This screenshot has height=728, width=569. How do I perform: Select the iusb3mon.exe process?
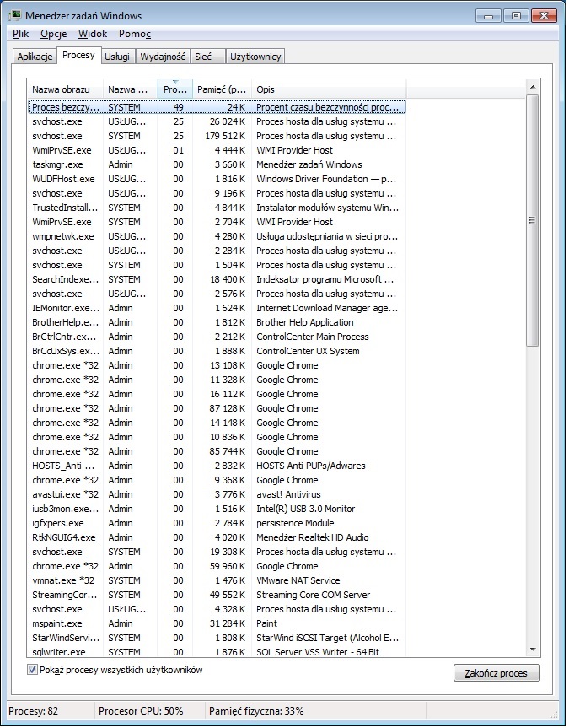point(217,509)
